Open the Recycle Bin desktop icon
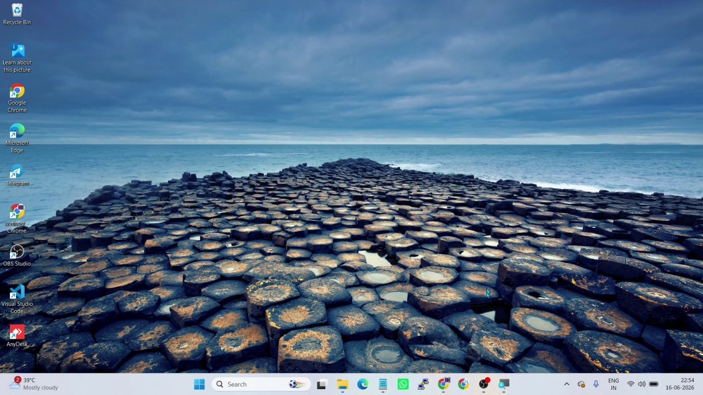Image resolution: width=703 pixels, height=395 pixels. click(x=17, y=14)
